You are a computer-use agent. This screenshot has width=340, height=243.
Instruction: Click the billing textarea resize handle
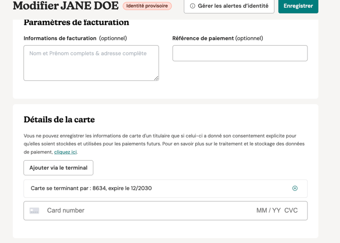pos(156,78)
